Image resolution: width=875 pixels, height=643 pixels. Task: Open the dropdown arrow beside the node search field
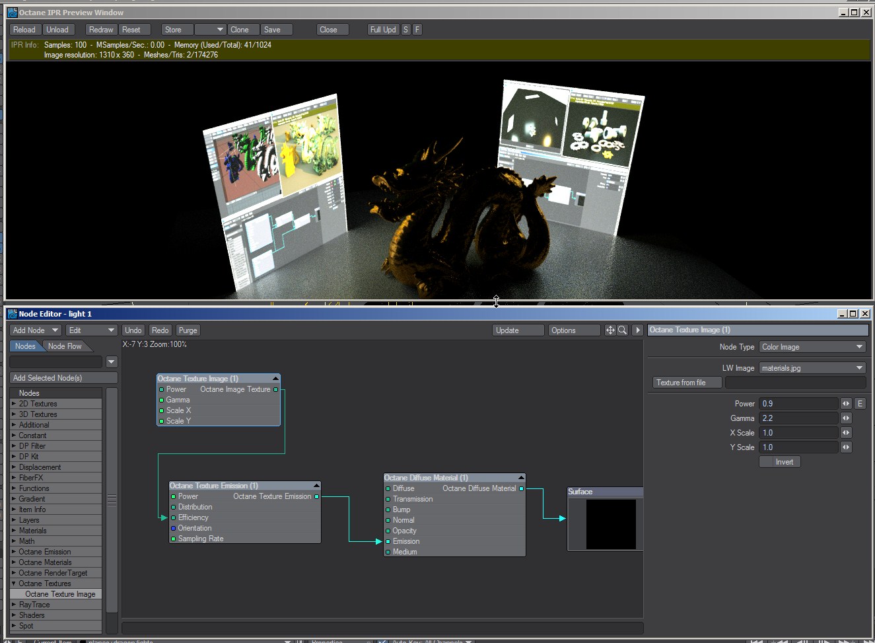(112, 362)
